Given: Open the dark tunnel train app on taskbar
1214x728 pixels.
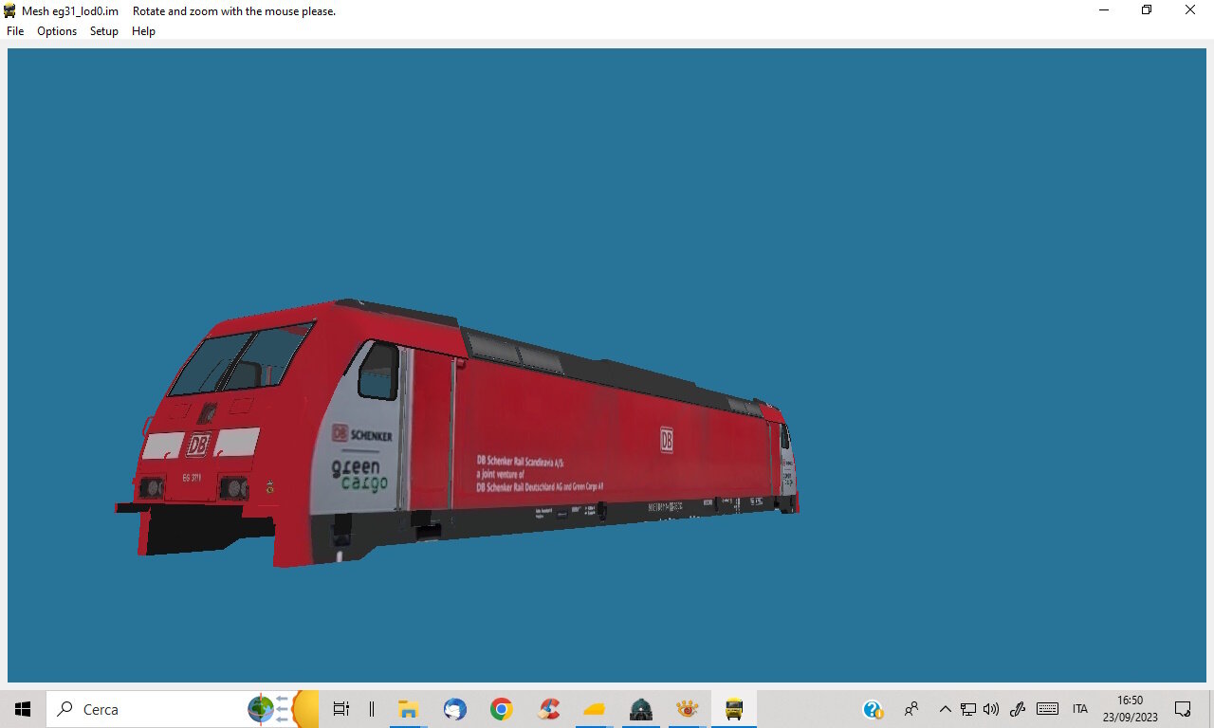Looking at the screenshot, I should click(x=641, y=709).
